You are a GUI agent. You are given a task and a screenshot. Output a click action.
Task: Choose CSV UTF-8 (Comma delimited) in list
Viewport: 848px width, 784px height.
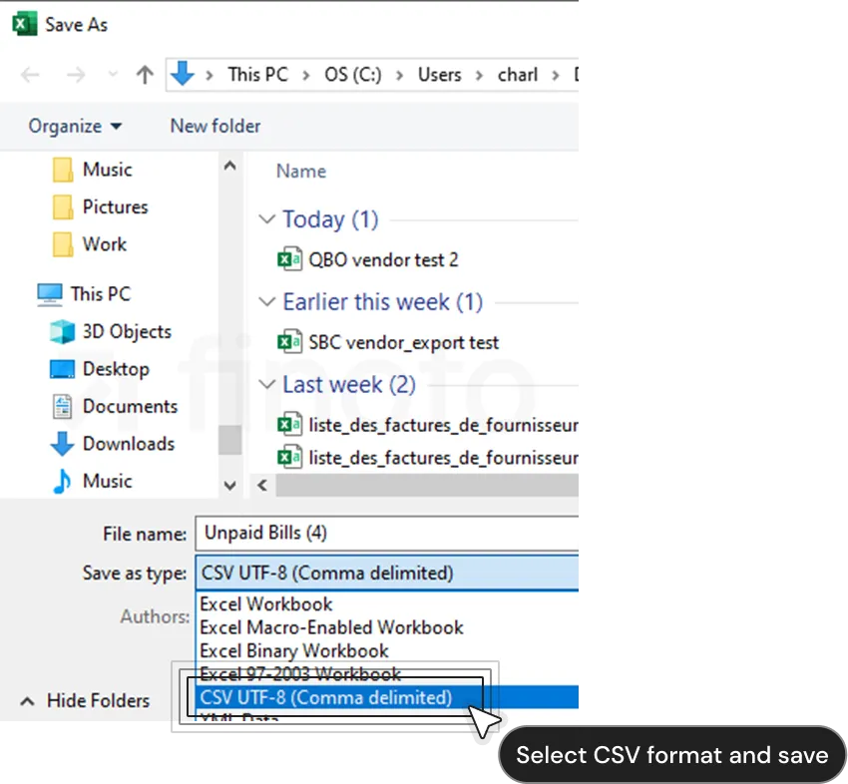(x=387, y=697)
